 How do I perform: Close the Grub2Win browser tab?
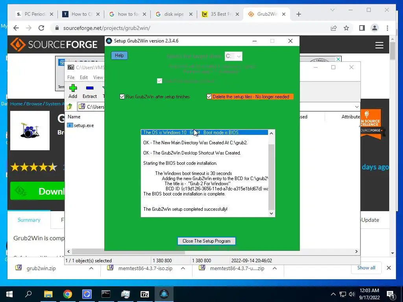pos(284,14)
